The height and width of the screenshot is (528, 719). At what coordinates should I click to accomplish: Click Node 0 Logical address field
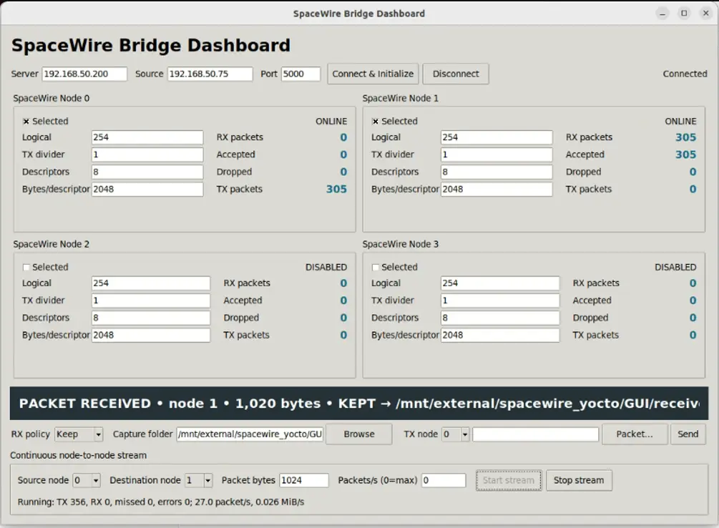(147, 137)
